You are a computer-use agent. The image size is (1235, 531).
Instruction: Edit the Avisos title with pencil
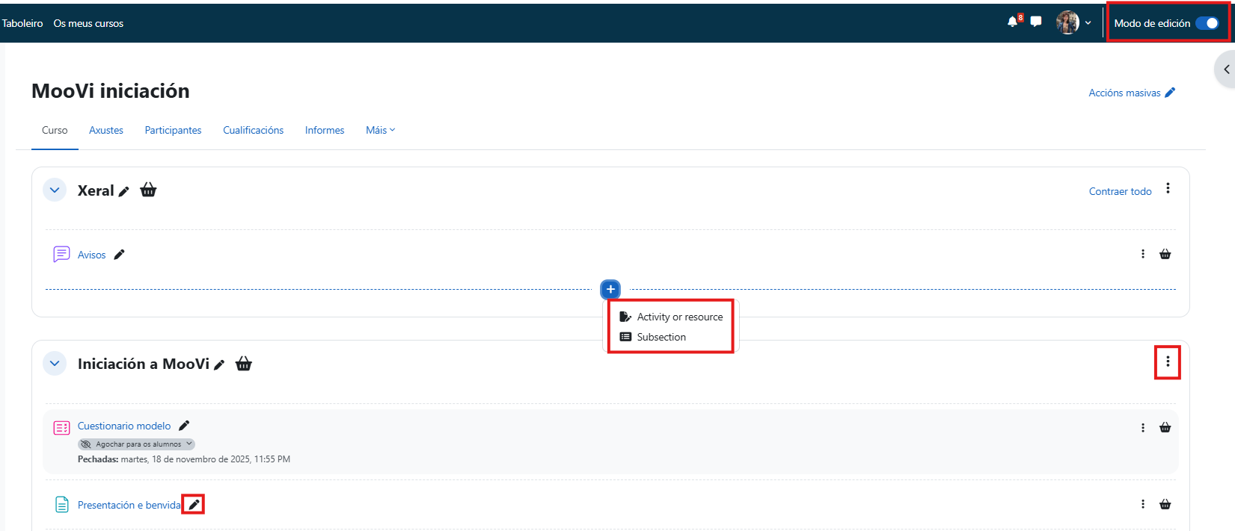119,255
